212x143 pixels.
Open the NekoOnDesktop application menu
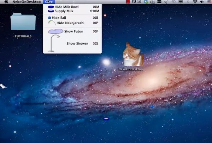(26, 2)
